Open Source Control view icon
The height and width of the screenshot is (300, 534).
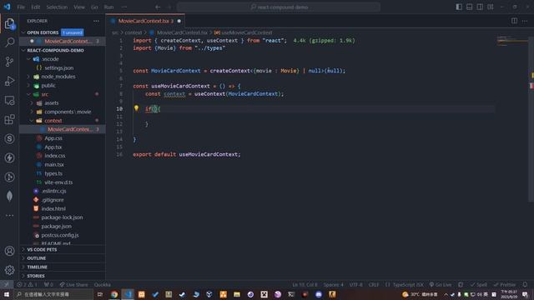(9, 62)
